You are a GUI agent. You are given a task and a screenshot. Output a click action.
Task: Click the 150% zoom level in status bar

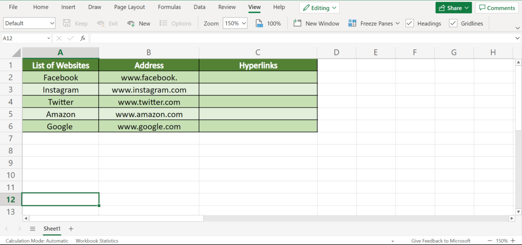pos(501,241)
